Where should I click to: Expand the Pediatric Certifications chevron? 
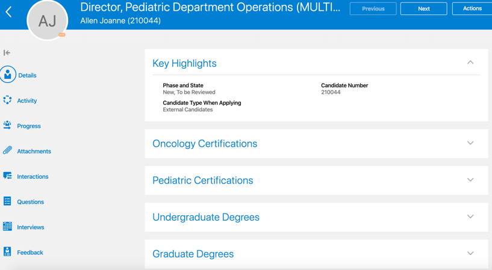pos(470,180)
